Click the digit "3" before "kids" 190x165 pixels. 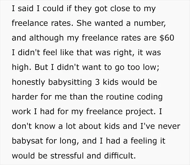coord(97,82)
